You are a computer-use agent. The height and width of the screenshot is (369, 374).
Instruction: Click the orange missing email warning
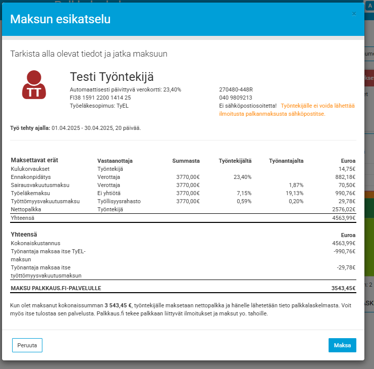[287, 110]
